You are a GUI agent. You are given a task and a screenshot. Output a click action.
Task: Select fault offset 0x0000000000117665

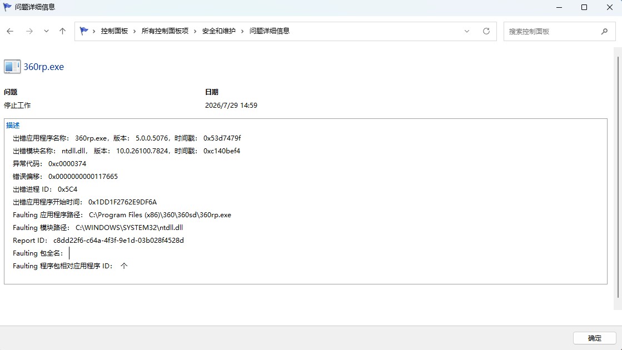click(x=83, y=176)
